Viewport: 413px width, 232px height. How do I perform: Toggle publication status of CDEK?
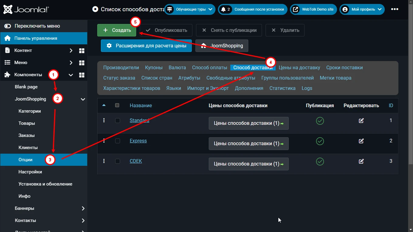coord(320,162)
